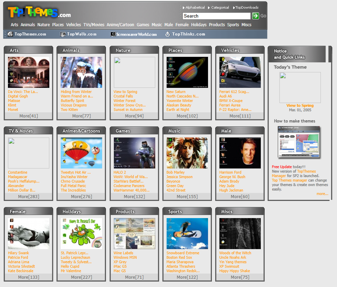Click the more... link in Notice panel
Image resolution: width=337 pixels, height=287 pixels.
pos(323,194)
